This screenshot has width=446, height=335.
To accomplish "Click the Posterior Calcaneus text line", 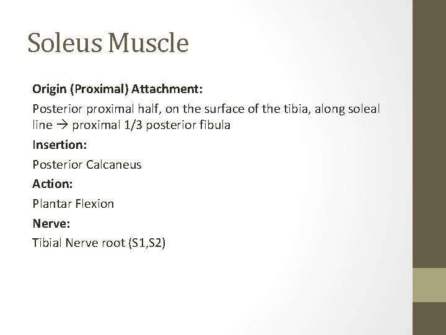I will click(87, 164).
